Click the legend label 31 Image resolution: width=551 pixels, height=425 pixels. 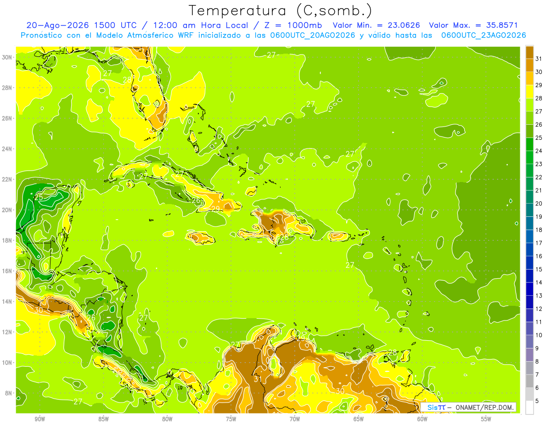[539, 58]
